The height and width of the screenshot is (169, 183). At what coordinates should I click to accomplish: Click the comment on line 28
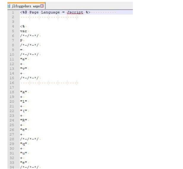(29, 139)
